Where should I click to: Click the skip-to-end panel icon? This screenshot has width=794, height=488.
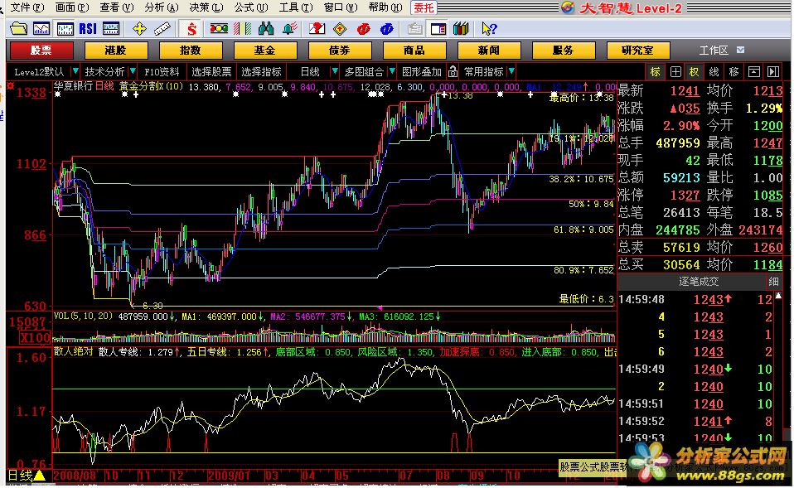coord(773,72)
